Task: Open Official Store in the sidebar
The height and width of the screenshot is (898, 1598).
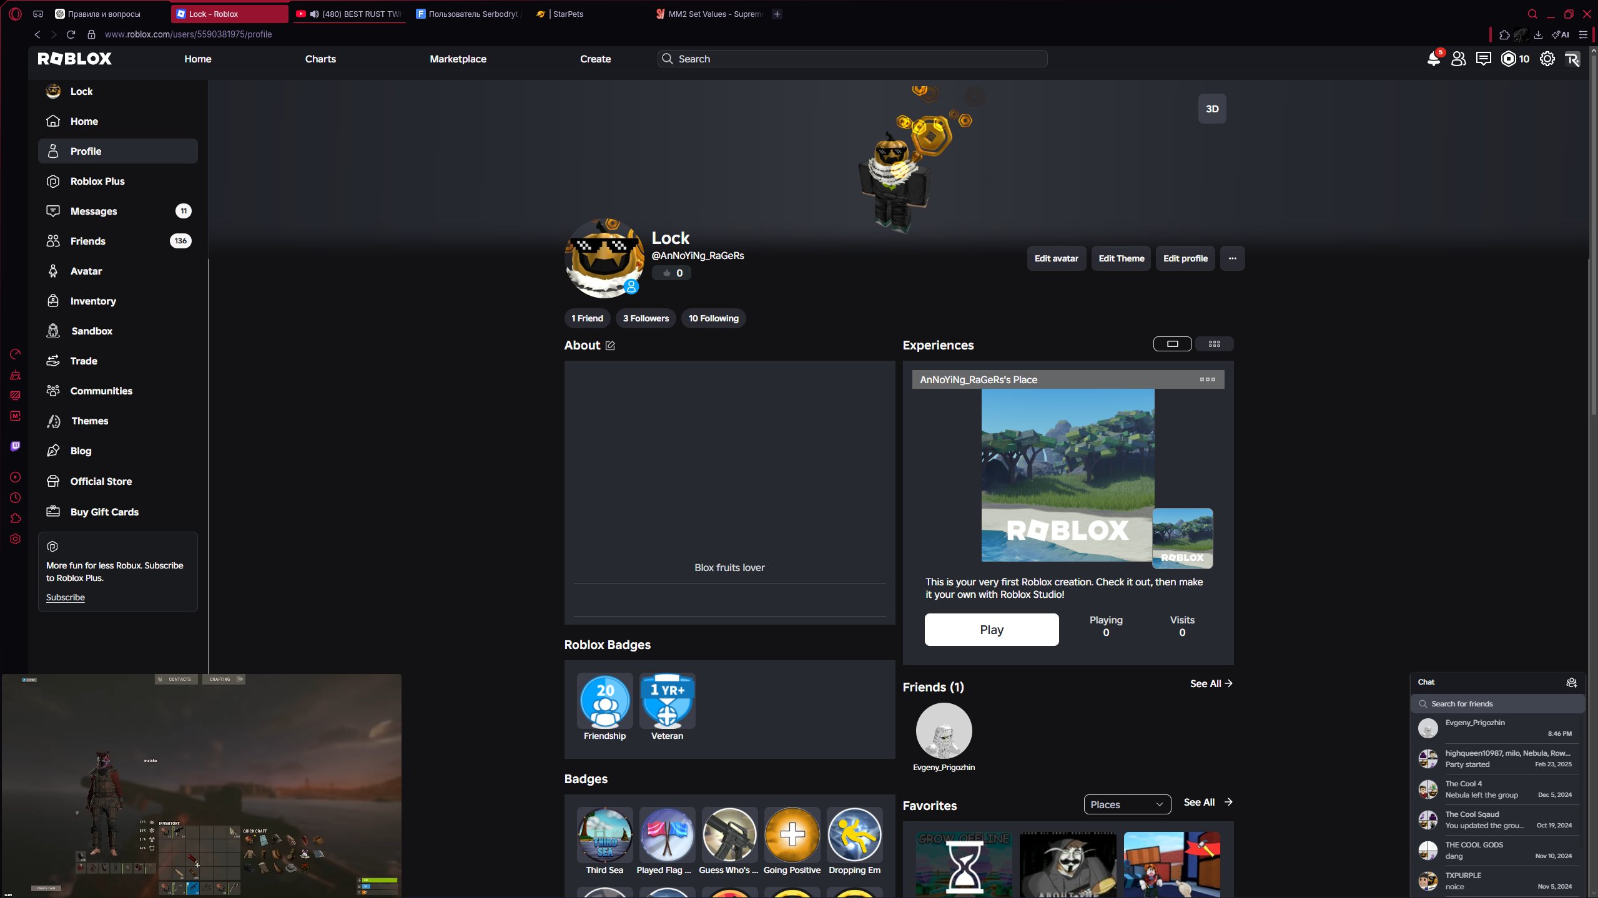Action: click(x=117, y=481)
